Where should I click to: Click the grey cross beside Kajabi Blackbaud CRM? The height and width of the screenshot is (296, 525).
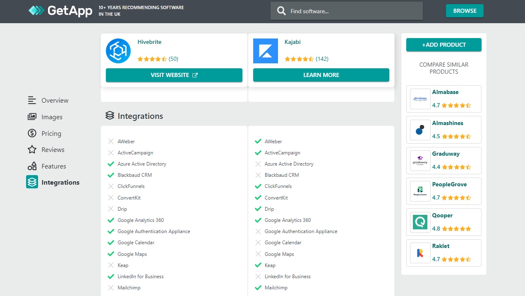[258, 175]
